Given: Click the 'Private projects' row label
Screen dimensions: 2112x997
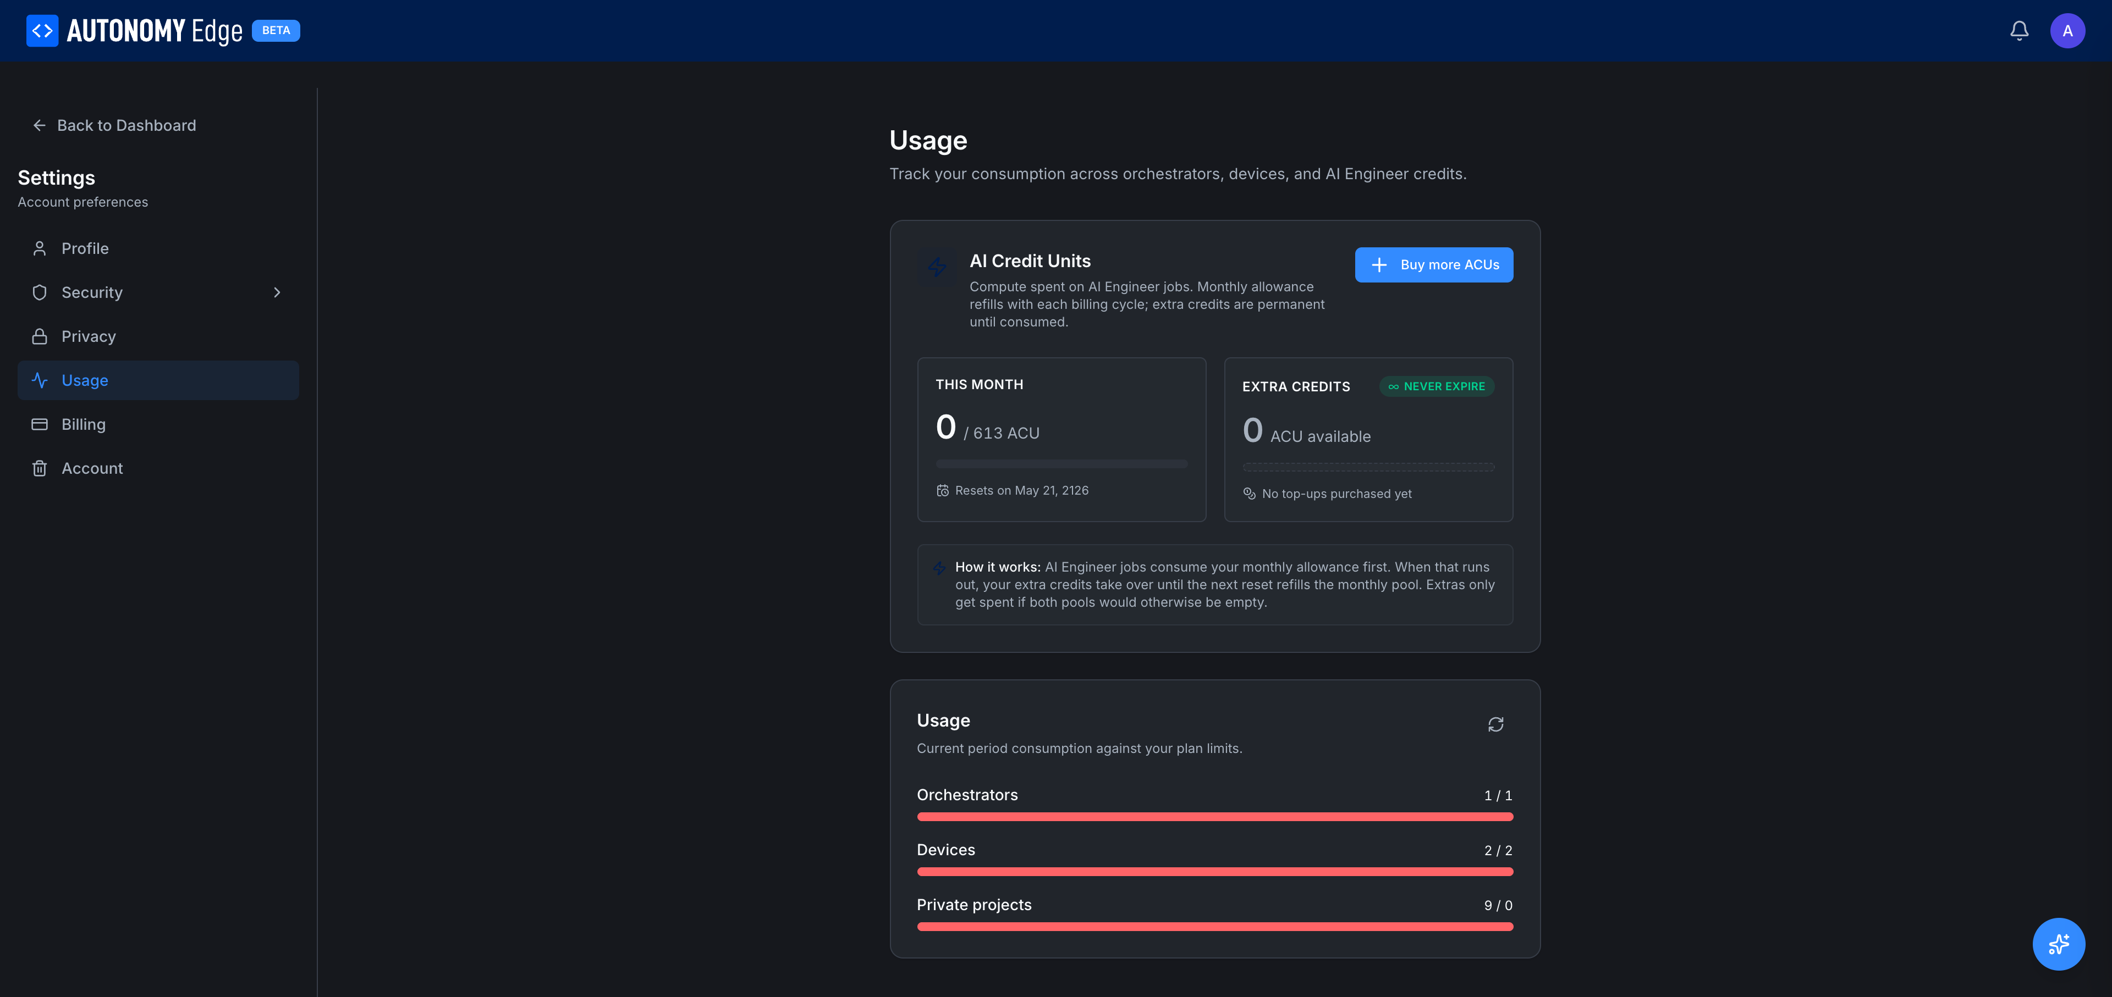Looking at the screenshot, I should pyautogui.click(x=974, y=905).
